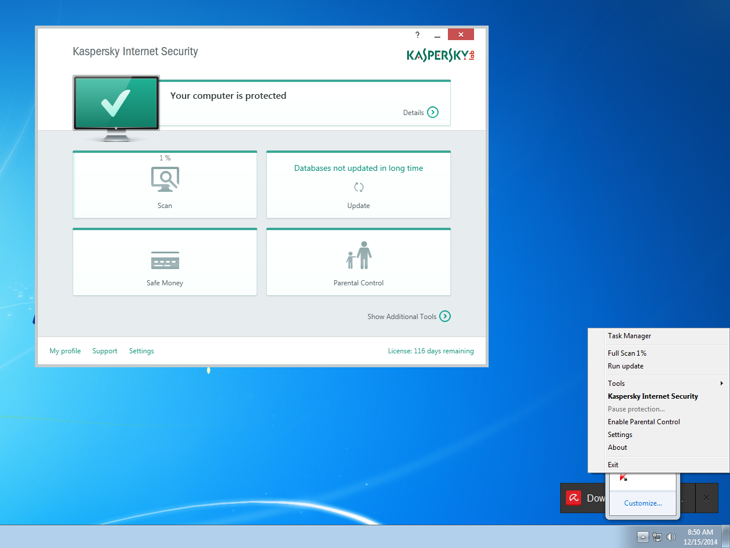
Task: Click Kaspersky tray icon in overflow popup
Action: coord(624,478)
